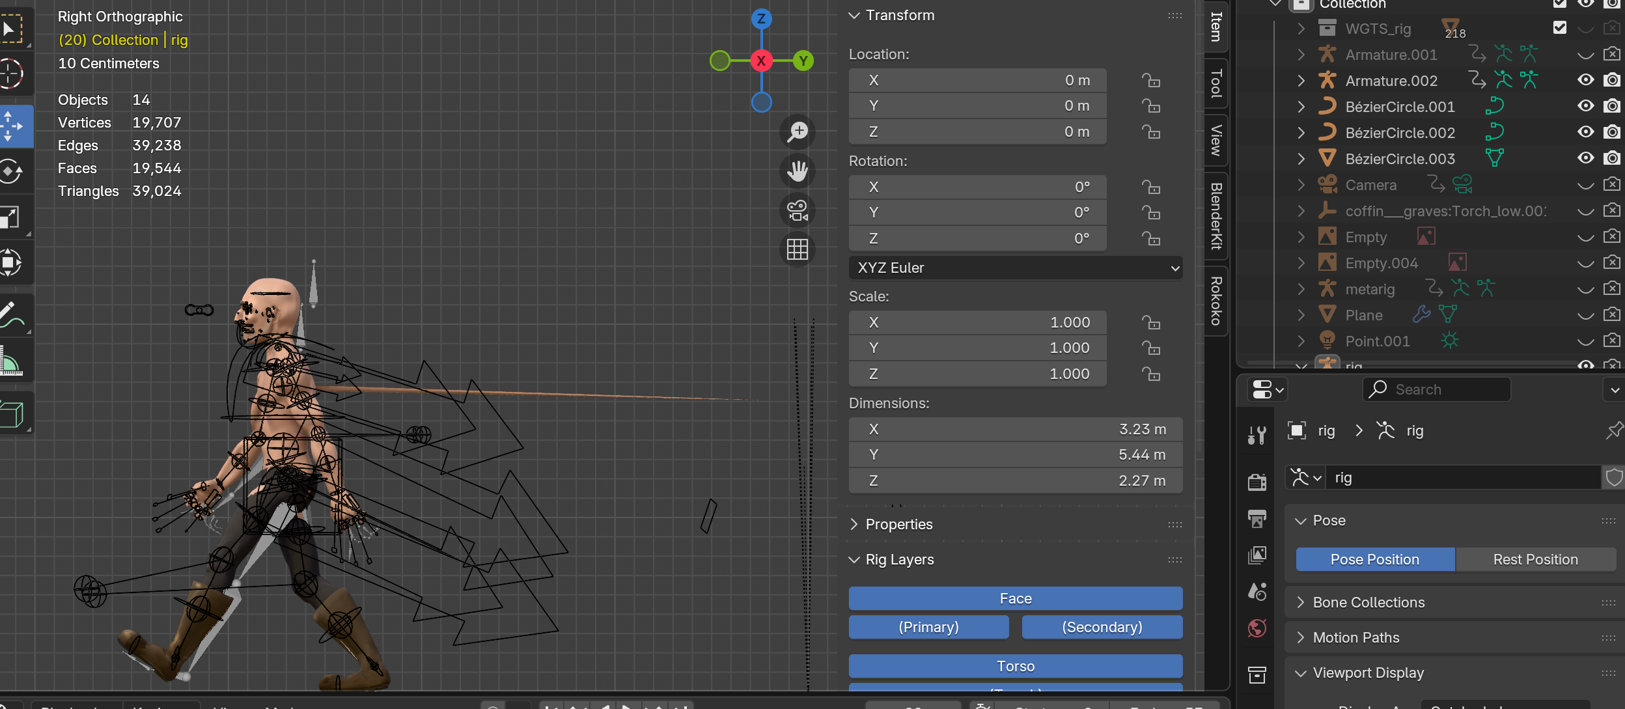Viewport: 1625px width, 709px height.
Task: Open the BlenderKit sidebar tab
Action: (1215, 216)
